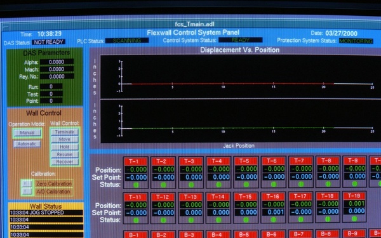The image size is (381, 238).
Task: Click the T-3 Set Point field
Action: click(x=191, y=177)
